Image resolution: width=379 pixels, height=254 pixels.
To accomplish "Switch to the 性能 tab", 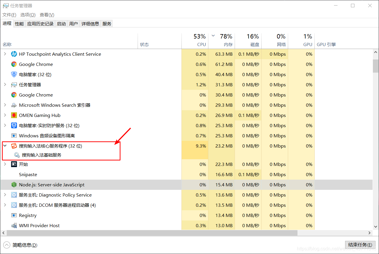I will click(x=19, y=24).
